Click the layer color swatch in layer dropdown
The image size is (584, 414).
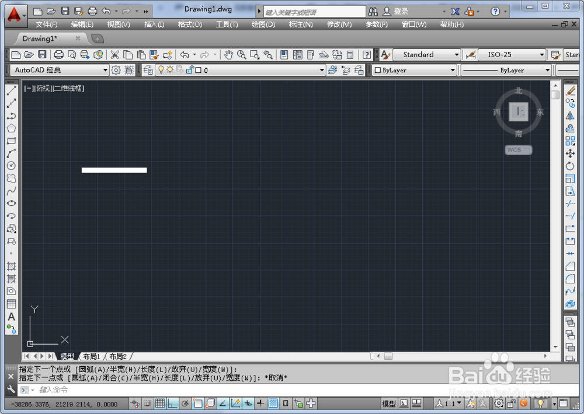pos(199,70)
